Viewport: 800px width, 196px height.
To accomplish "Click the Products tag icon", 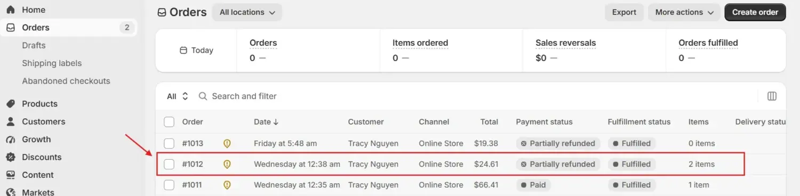I will coord(10,104).
